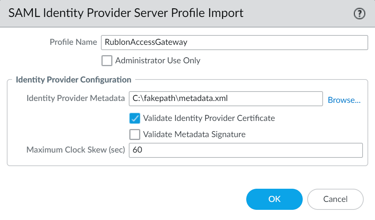This screenshot has width=375, height=220.
Task: Cancel the profile import dialog
Action: point(335,199)
